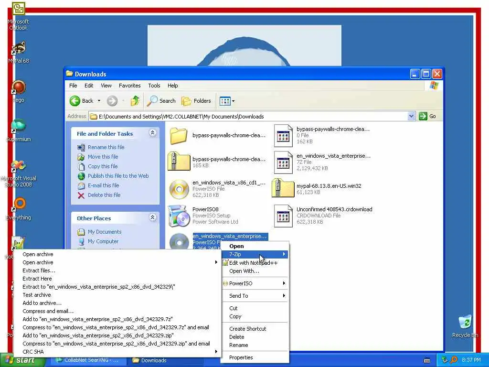Expand the CRC SHA submenu

(117, 351)
